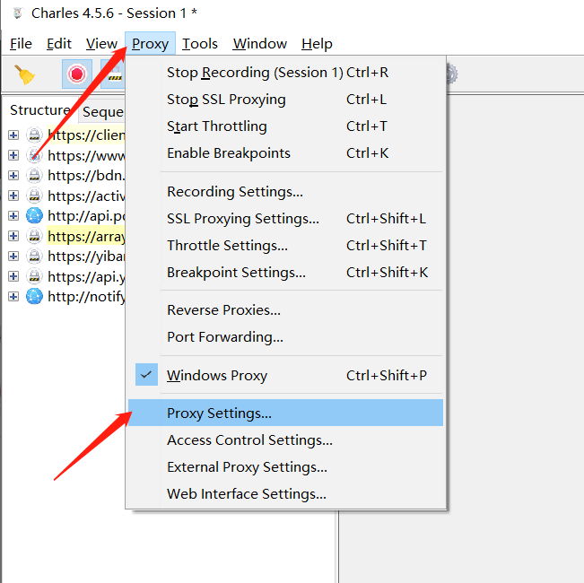This screenshot has height=583, width=584.
Task: Click lock icon beside https://yiba host
Action: pyautogui.click(x=34, y=256)
